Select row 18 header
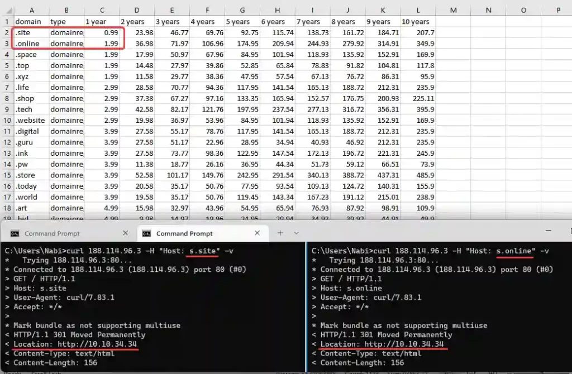This screenshot has height=374, width=572. click(7, 208)
